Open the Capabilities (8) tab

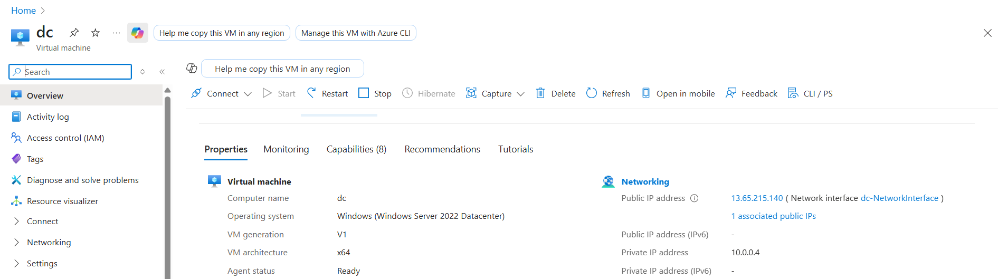tap(356, 149)
